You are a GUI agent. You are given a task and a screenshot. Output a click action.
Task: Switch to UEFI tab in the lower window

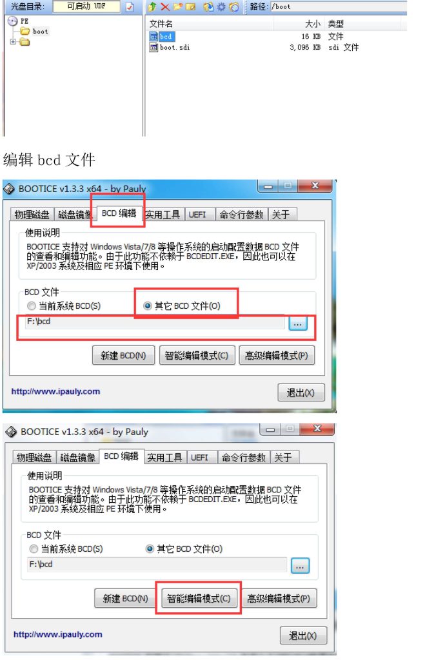tap(200, 458)
